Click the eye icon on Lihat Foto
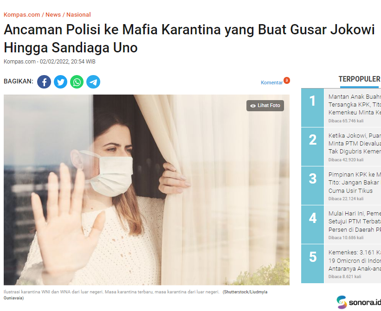 pyautogui.click(x=253, y=106)
